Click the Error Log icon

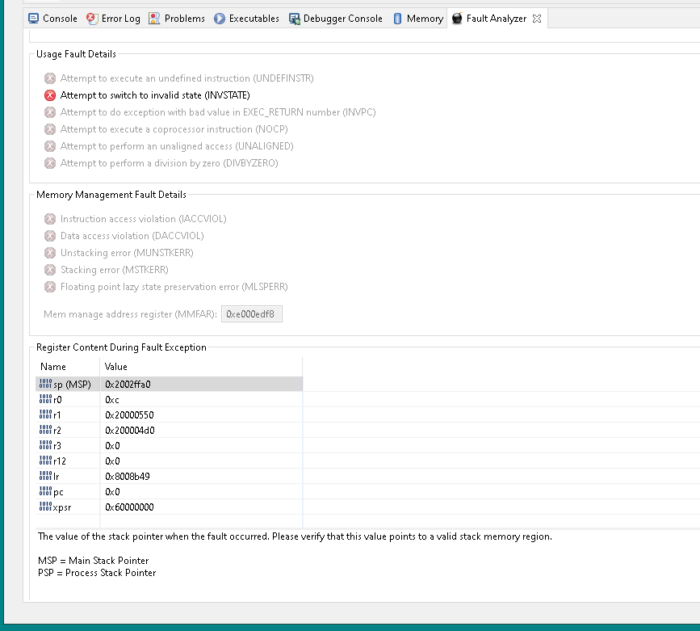tap(92, 19)
